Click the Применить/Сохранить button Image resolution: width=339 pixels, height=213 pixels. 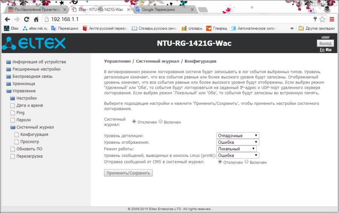[128, 173]
